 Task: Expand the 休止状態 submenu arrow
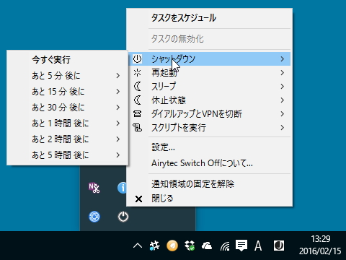coord(283,100)
